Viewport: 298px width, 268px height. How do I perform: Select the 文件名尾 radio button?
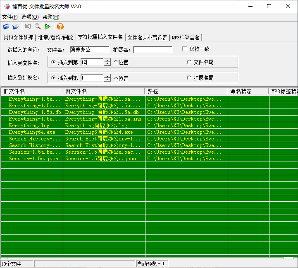(189, 62)
